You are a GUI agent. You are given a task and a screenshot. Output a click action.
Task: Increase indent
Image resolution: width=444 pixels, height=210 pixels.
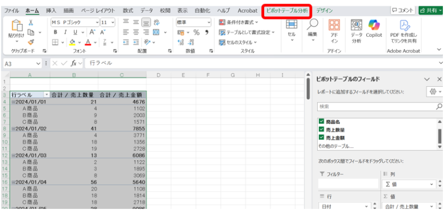click(x=136, y=43)
